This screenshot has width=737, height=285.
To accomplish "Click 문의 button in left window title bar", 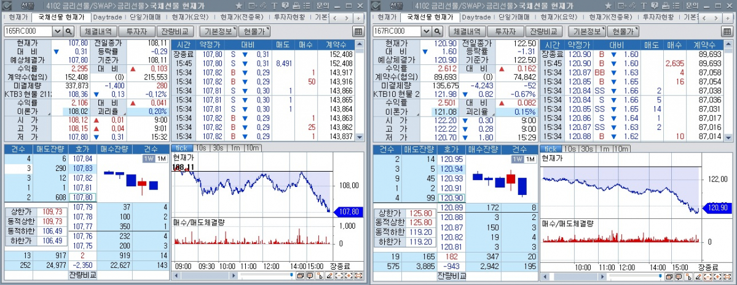I will click(323, 6).
